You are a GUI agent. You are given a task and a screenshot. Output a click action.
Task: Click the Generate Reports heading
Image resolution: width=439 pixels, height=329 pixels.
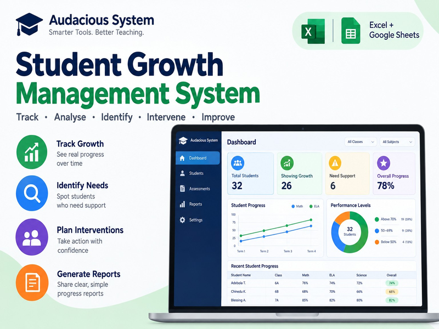pos(89,274)
